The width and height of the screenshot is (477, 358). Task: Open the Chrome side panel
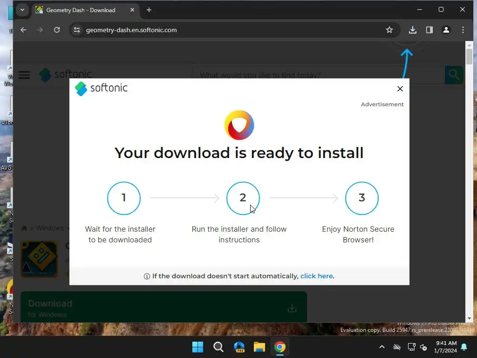click(x=429, y=30)
